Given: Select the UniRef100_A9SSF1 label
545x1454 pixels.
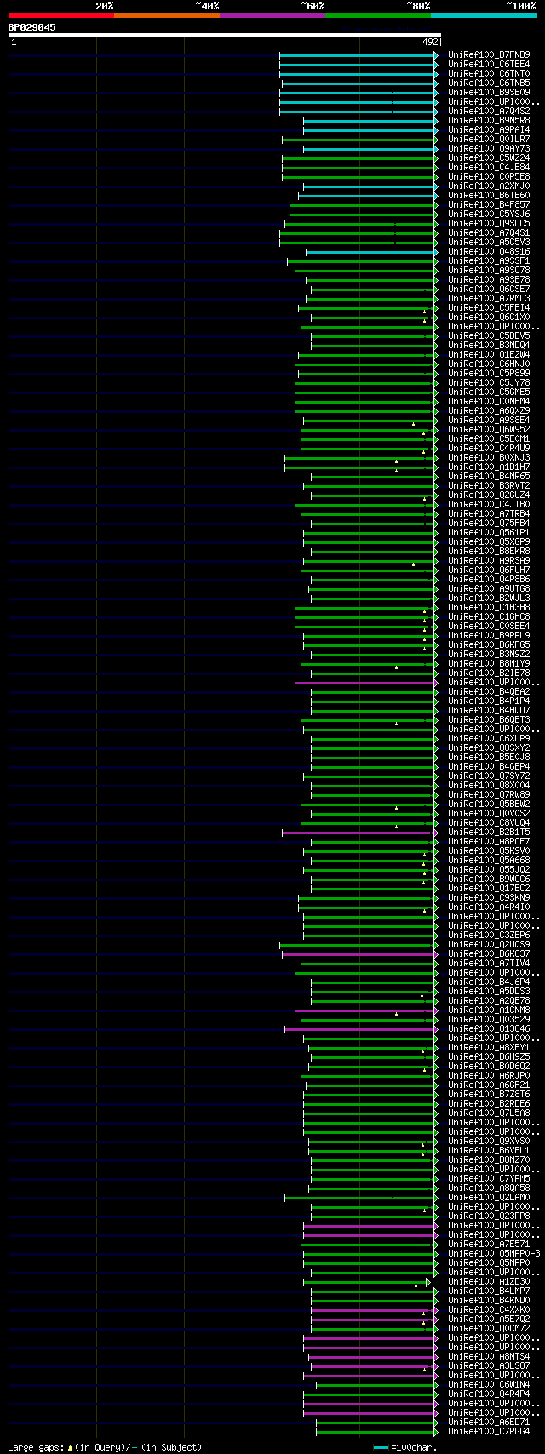Looking at the screenshot, I should pos(489,260).
